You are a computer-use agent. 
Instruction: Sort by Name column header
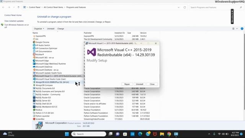point(35,33)
